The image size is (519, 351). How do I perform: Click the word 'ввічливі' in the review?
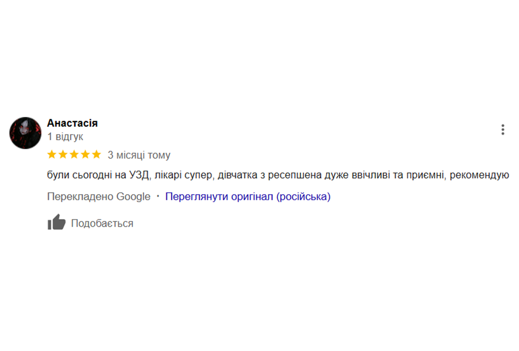tap(370, 175)
